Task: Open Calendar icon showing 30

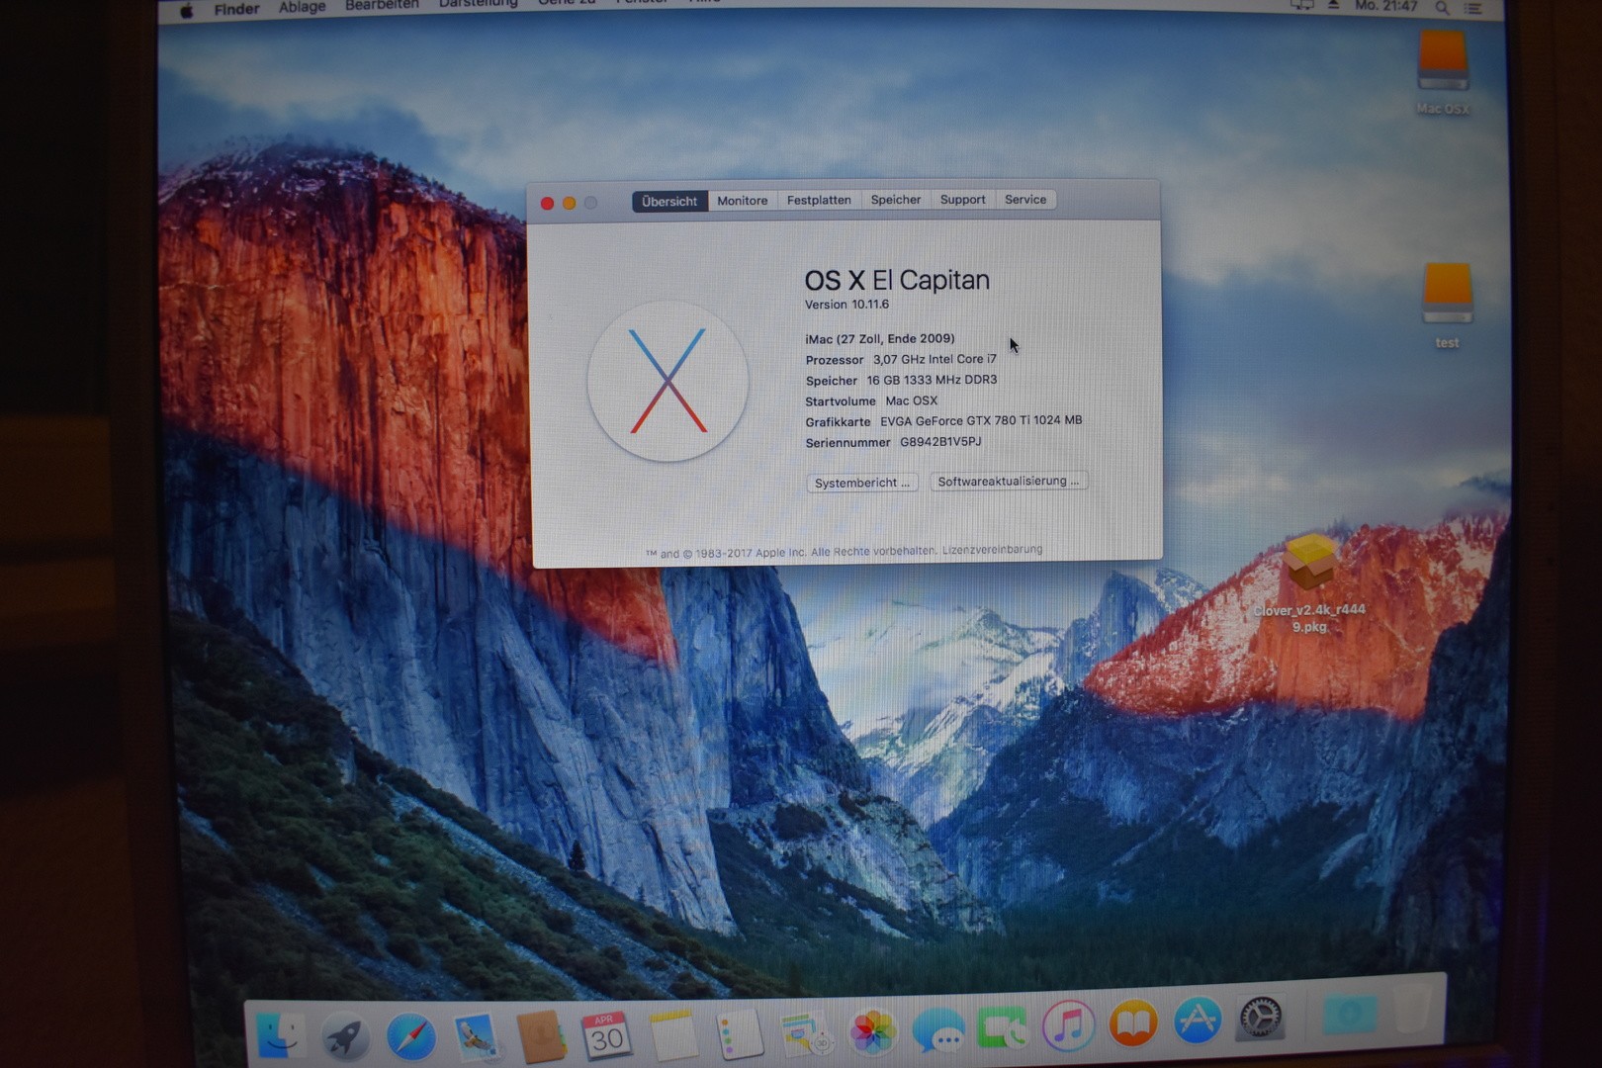Action: click(x=606, y=1035)
